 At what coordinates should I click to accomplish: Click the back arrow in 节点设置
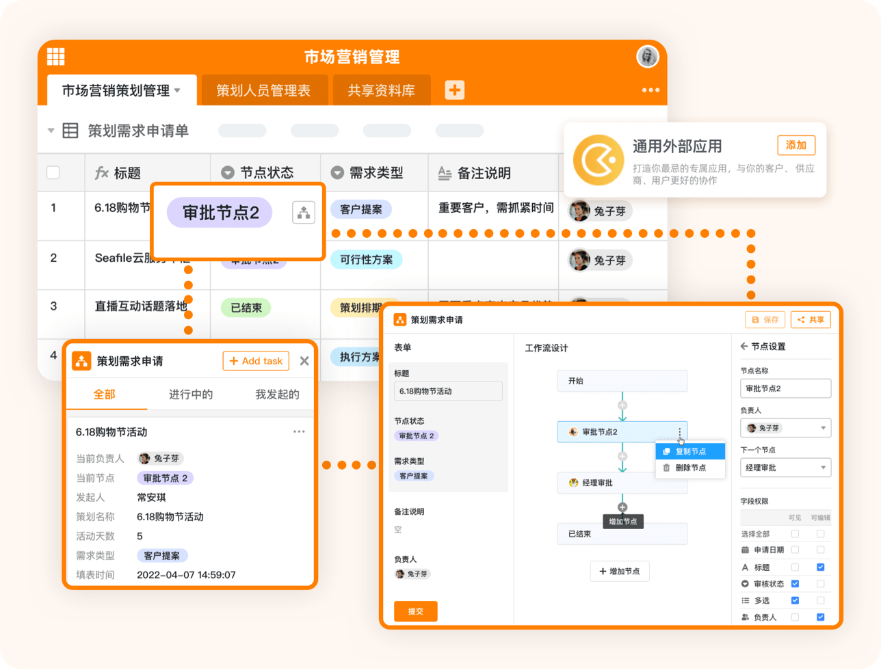click(x=744, y=347)
